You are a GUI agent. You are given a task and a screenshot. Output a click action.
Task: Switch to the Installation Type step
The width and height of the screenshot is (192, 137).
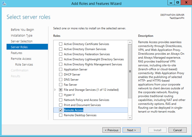[22, 35]
